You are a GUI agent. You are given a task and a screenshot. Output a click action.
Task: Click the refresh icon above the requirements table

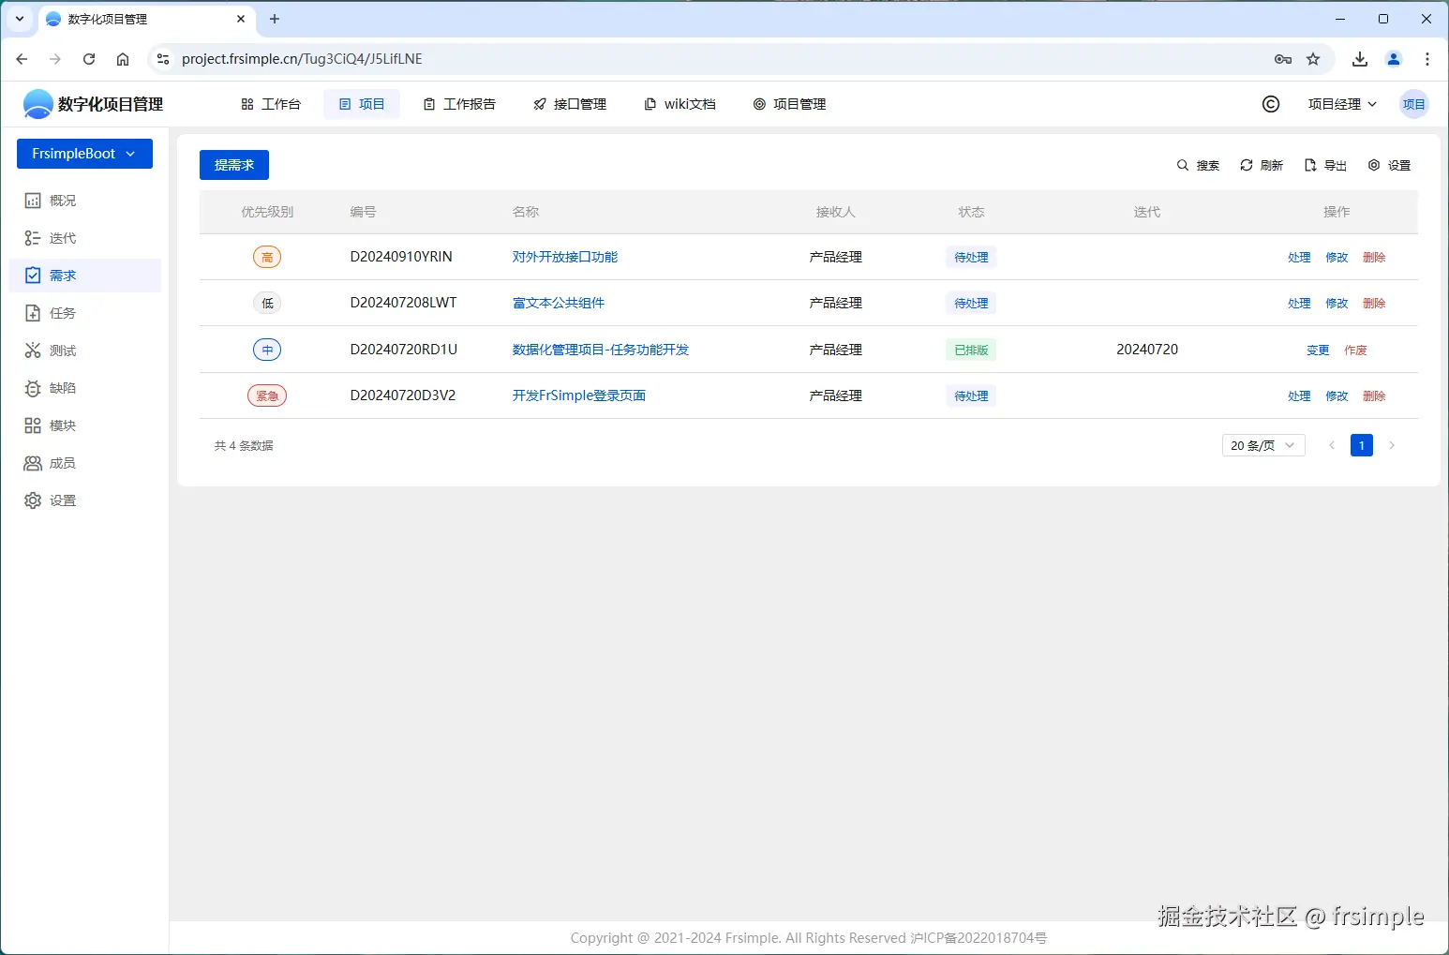(x=1247, y=165)
